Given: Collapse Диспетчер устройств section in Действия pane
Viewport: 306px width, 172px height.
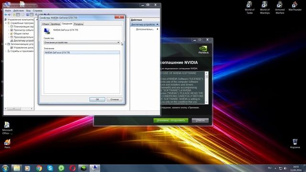Looking at the screenshot, I should [x=157, y=24].
